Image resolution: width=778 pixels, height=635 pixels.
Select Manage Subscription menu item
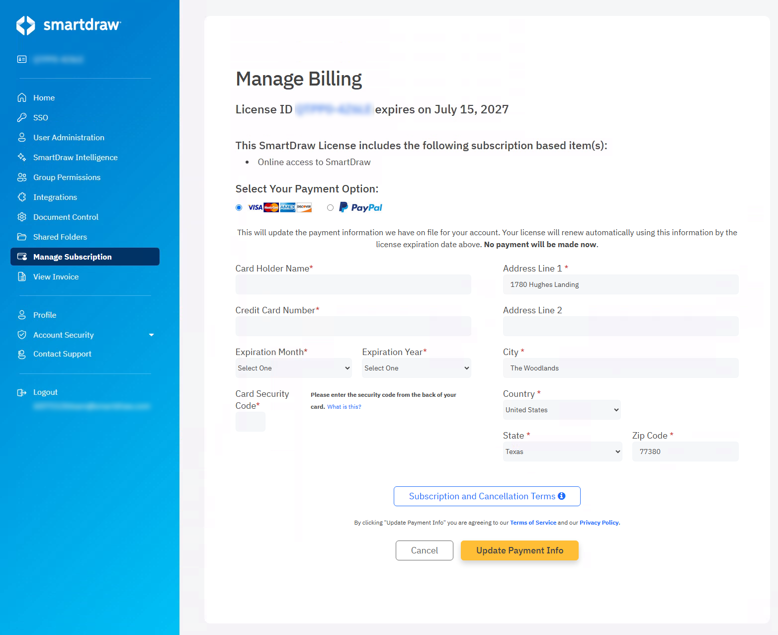[x=85, y=257]
